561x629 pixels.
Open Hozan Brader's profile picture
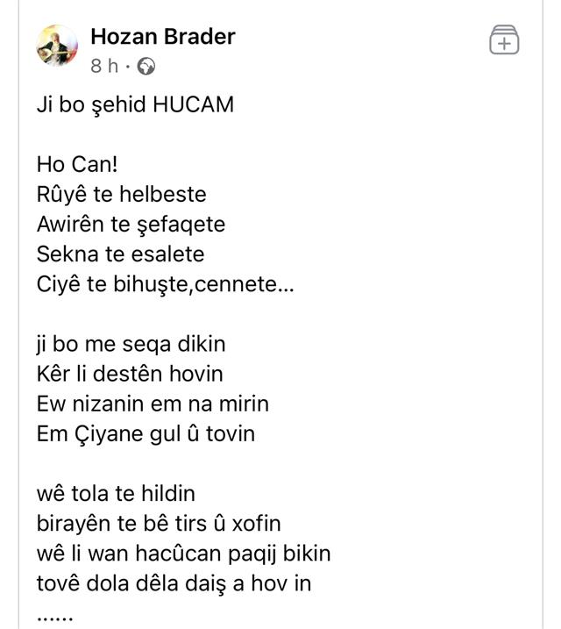pos(57,46)
